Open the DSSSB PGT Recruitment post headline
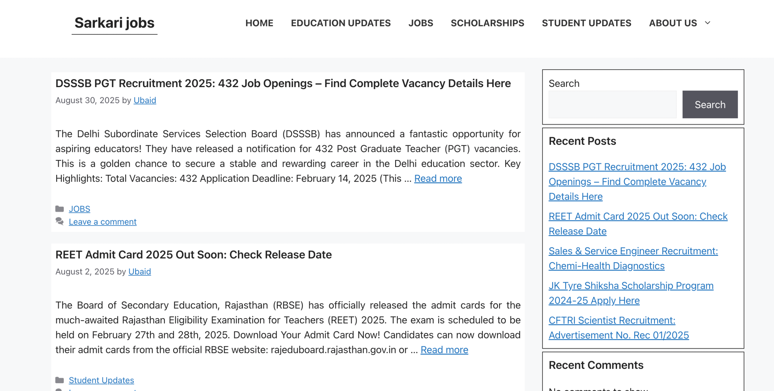Screen dimensions: 774x391 pyautogui.click(x=283, y=83)
